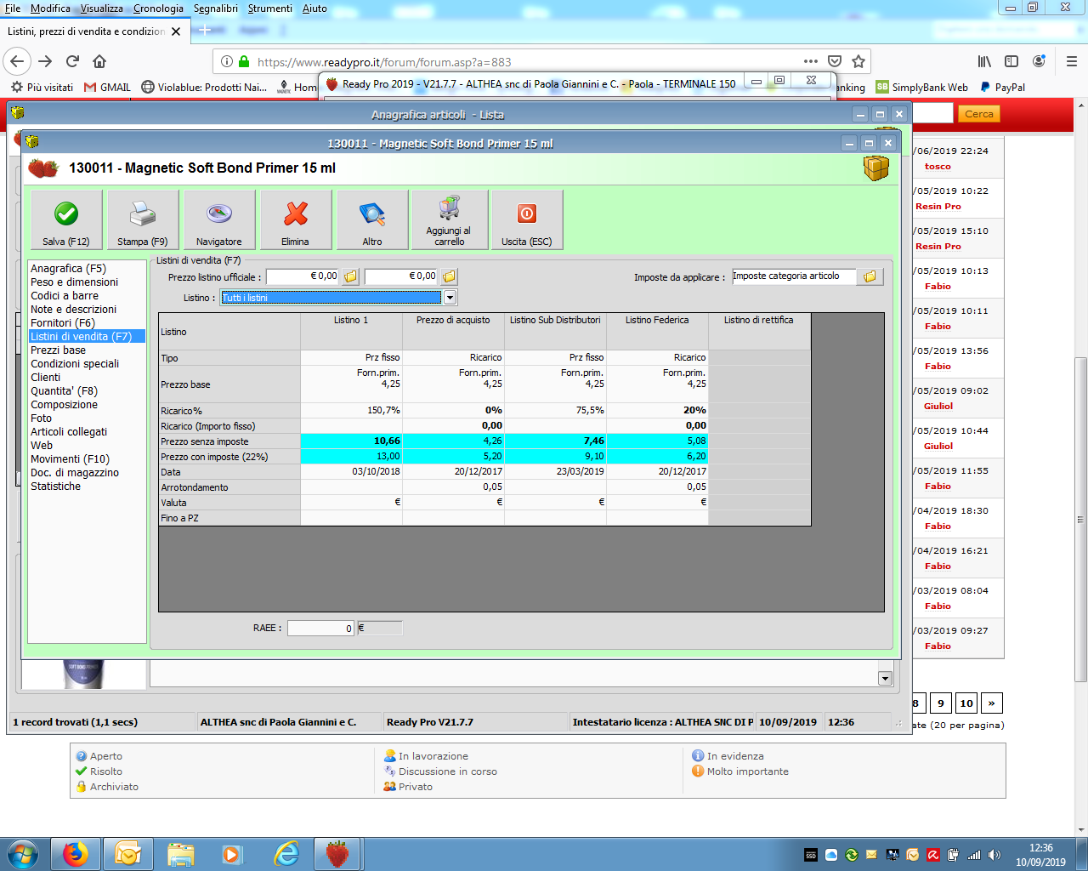
Task: Select Anagrafica (F5) in left list
Action: [x=68, y=268]
